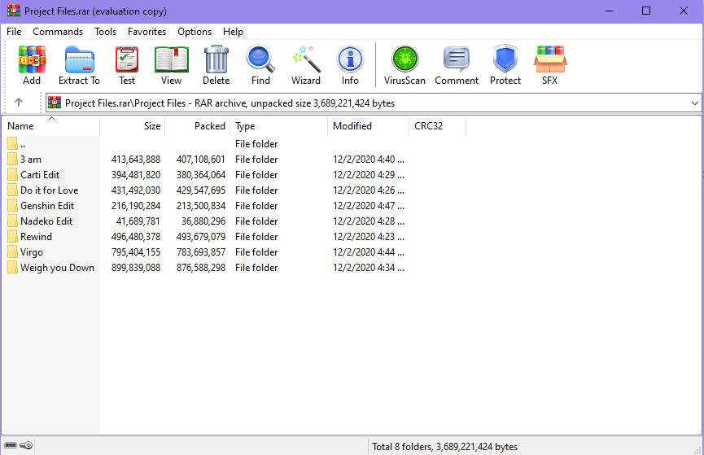This screenshot has height=455, width=704.
Task: Click status text 'Total 8 folders, 3,689,221,424 bytes'
Action: coord(444,447)
